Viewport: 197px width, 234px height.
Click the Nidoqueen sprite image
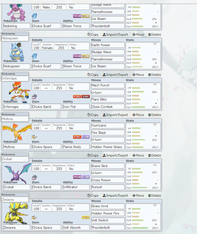[x=17, y=52]
